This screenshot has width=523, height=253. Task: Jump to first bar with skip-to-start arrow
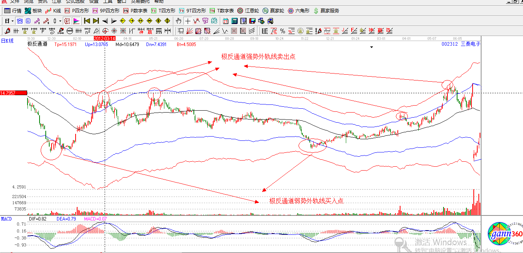87,21
